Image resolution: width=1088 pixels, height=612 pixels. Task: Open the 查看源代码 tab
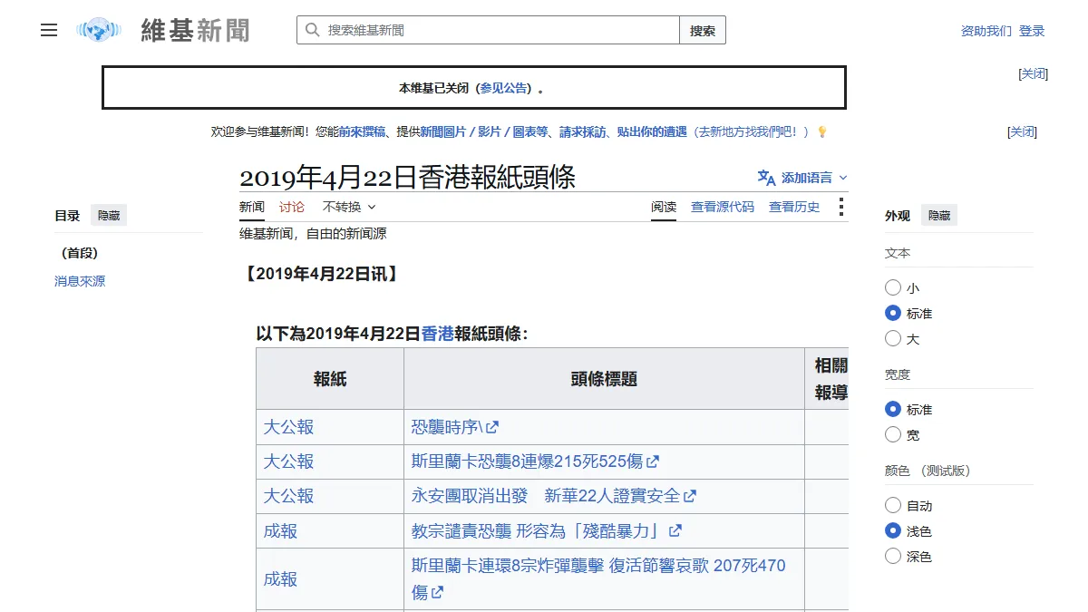[x=723, y=207]
